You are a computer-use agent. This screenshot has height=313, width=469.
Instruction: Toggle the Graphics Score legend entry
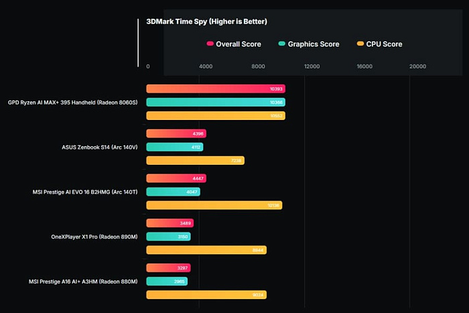(x=309, y=44)
